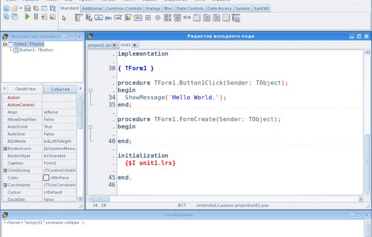
Task: Select the TComboBox component icon
Action: (177, 18)
